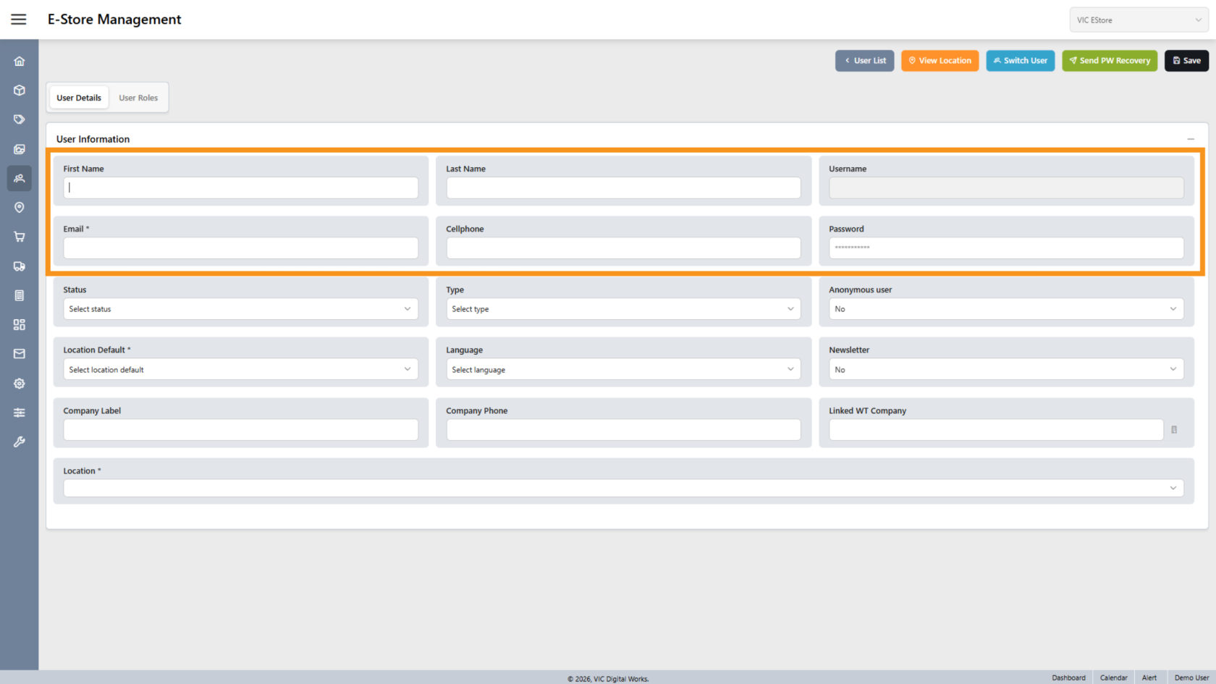The height and width of the screenshot is (684, 1216).
Task: Click the icon beside Linked WT Company field
Action: tap(1174, 430)
